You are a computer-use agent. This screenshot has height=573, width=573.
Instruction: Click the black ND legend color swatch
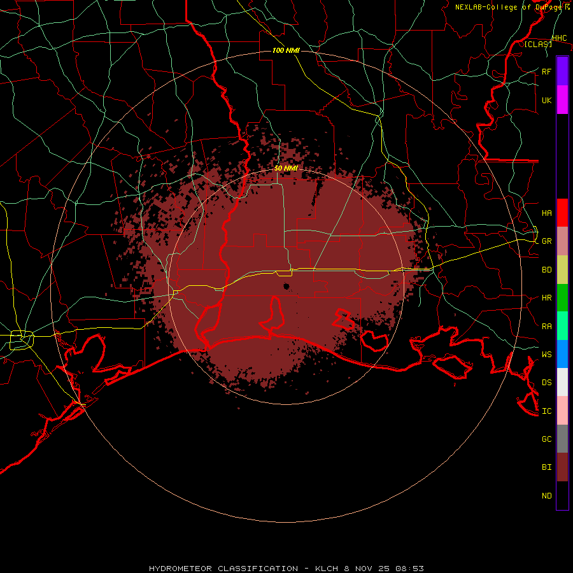(x=562, y=495)
